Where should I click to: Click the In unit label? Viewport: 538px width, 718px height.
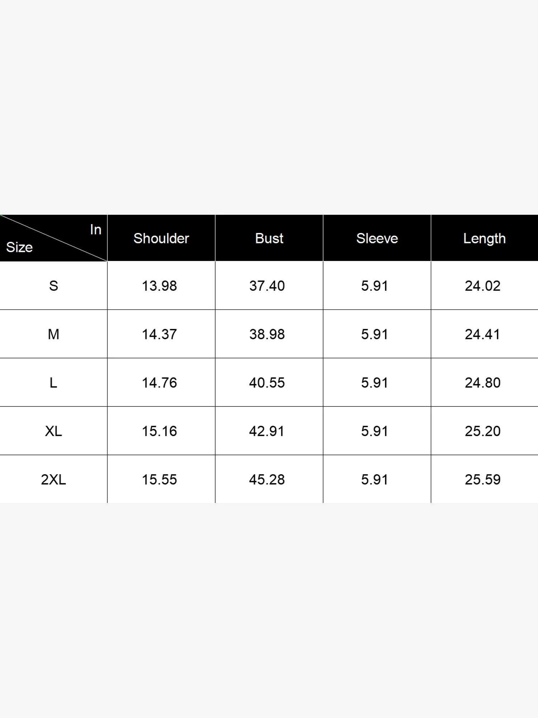point(95,230)
